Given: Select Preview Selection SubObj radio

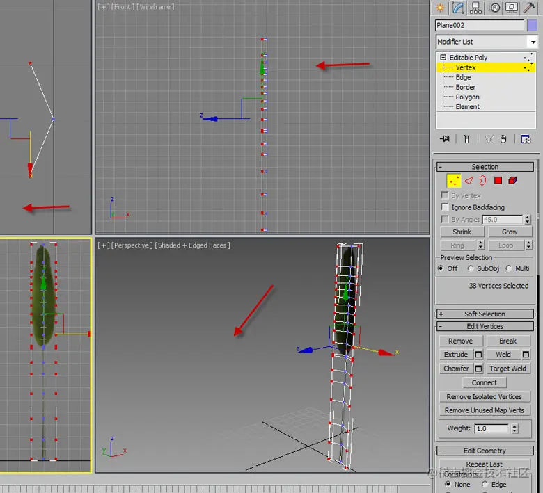Looking at the screenshot, I should tap(471, 268).
